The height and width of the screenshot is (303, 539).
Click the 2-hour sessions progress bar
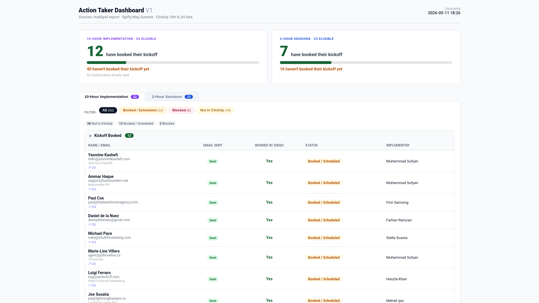pos(366,63)
